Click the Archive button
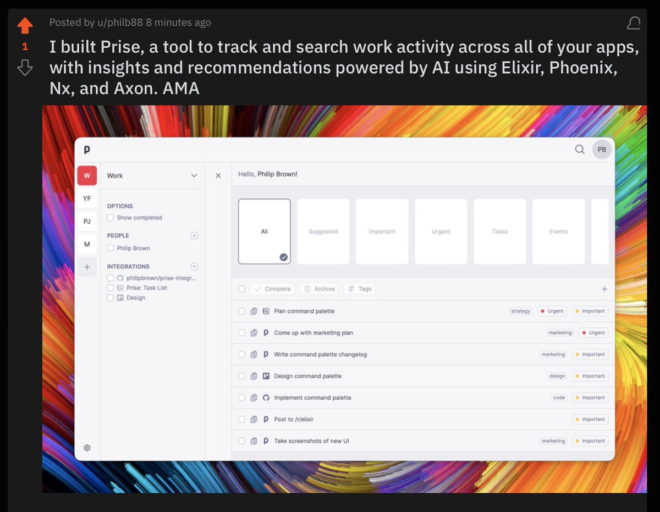 [320, 289]
